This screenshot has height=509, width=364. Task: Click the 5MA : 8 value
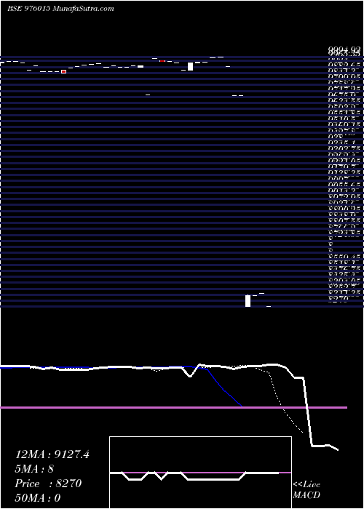coord(34,469)
